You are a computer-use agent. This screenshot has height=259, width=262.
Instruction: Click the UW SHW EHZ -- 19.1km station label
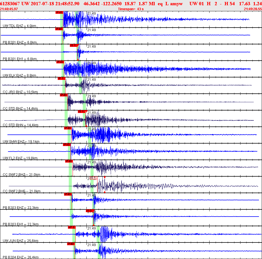point(21,142)
